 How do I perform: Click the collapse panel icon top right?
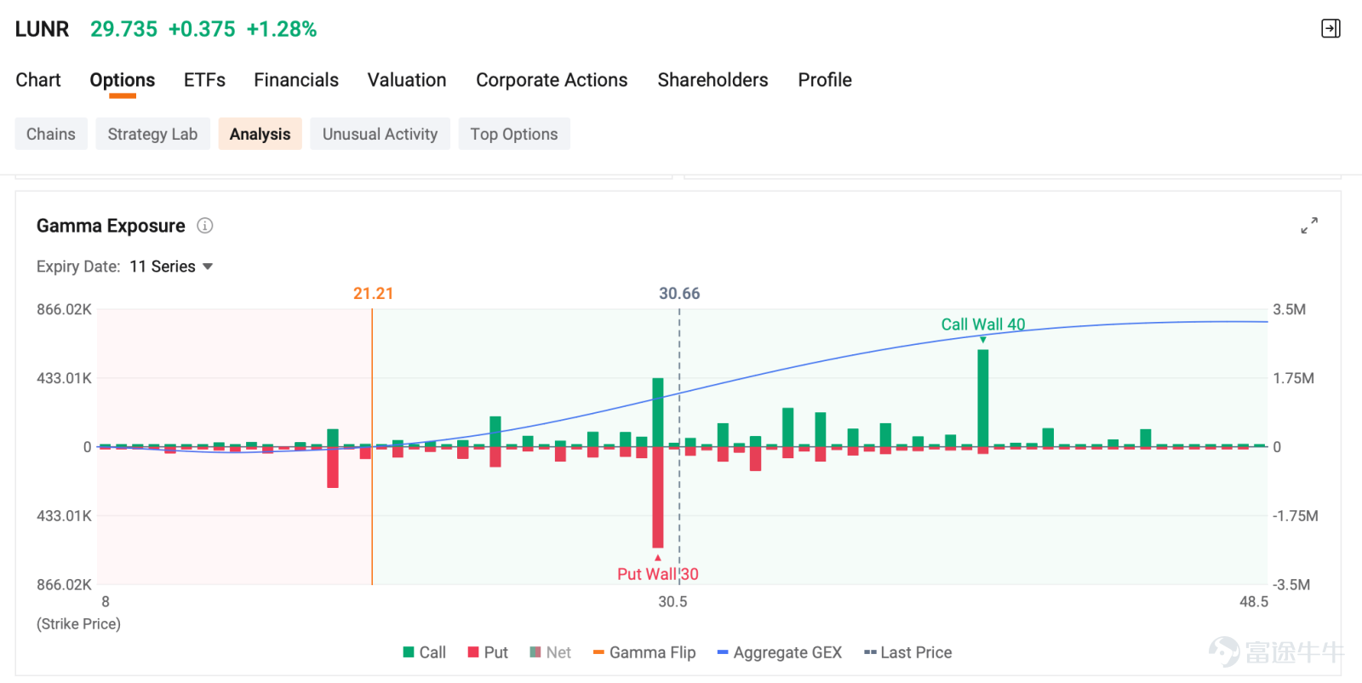[x=1331, y=29]
